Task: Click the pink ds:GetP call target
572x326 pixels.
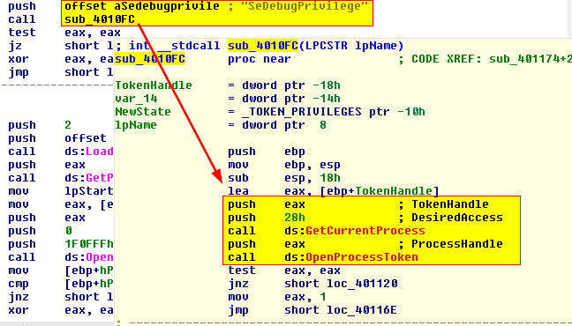Action: (x=89, y=178)
